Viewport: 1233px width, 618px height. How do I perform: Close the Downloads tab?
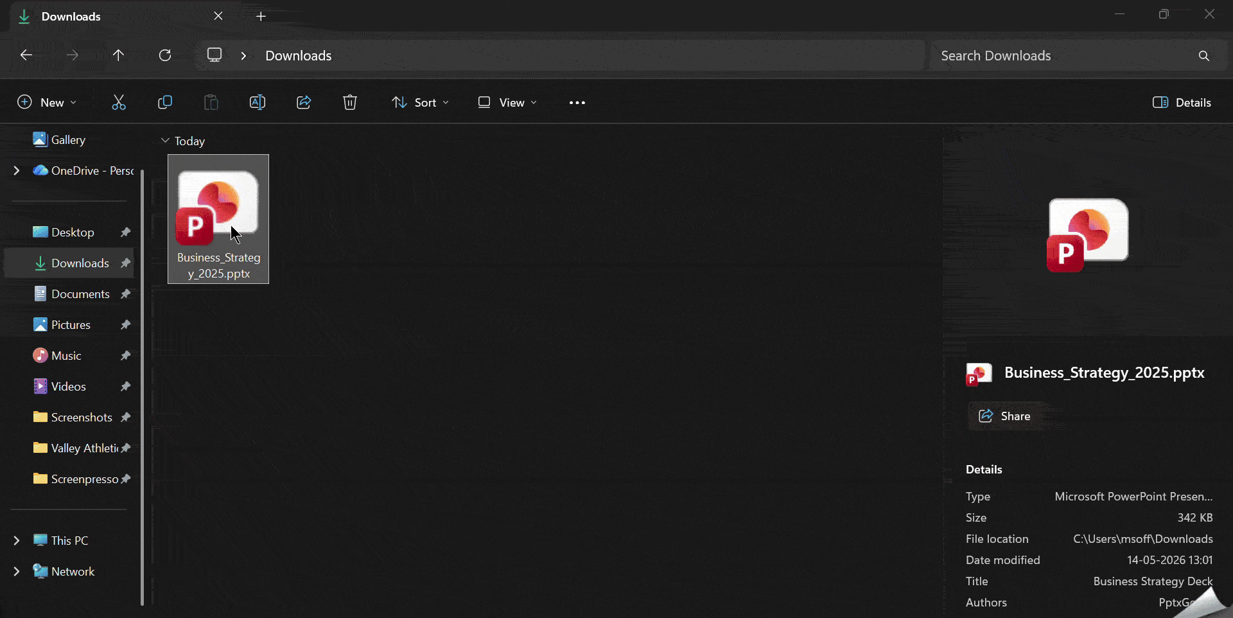point(218,16)
